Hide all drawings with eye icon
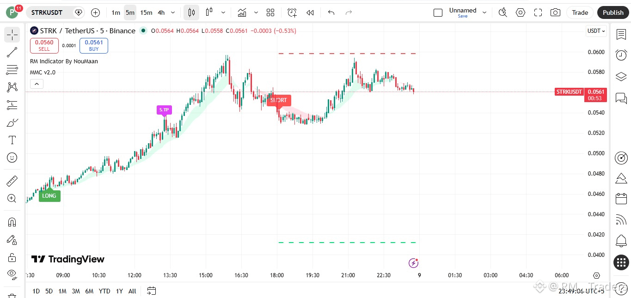Viewport: 631px width, 298px height. point(12,275)
